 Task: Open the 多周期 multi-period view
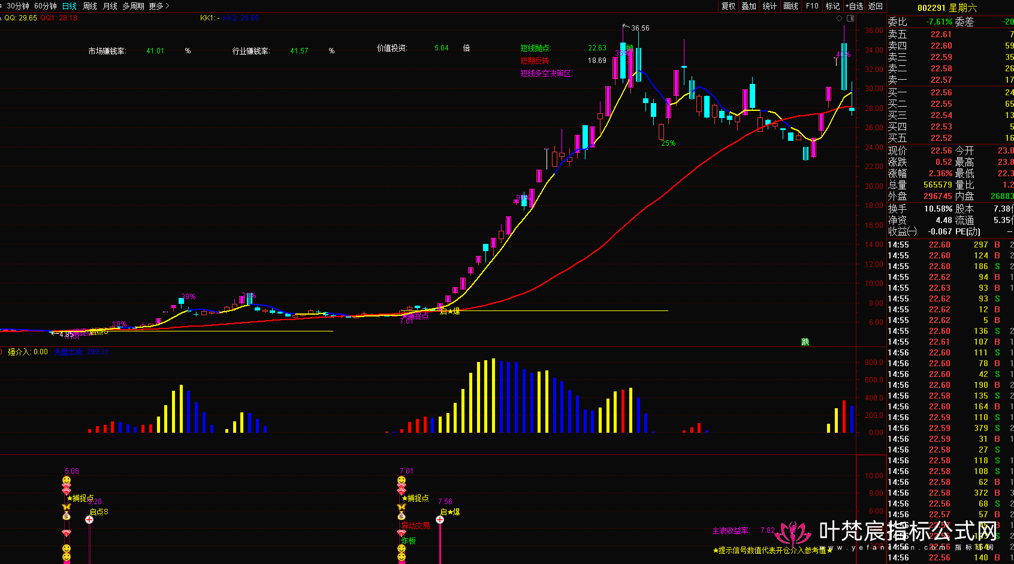[133, 6]
